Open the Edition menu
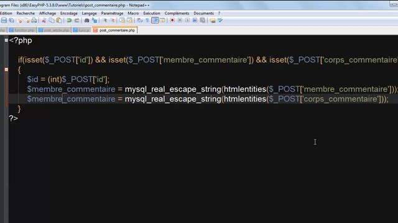The image size is (398, 223). [x=6, y=13]
